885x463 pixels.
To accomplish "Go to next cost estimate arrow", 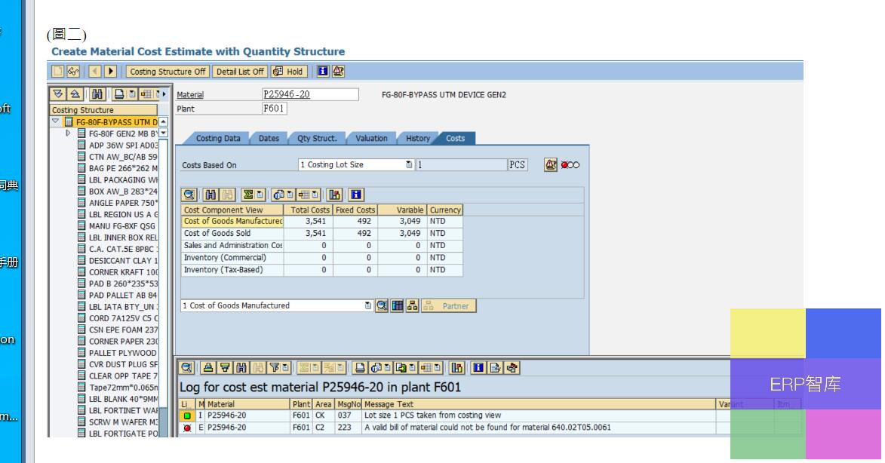I will pyautogui.click(x=111, y=72).
